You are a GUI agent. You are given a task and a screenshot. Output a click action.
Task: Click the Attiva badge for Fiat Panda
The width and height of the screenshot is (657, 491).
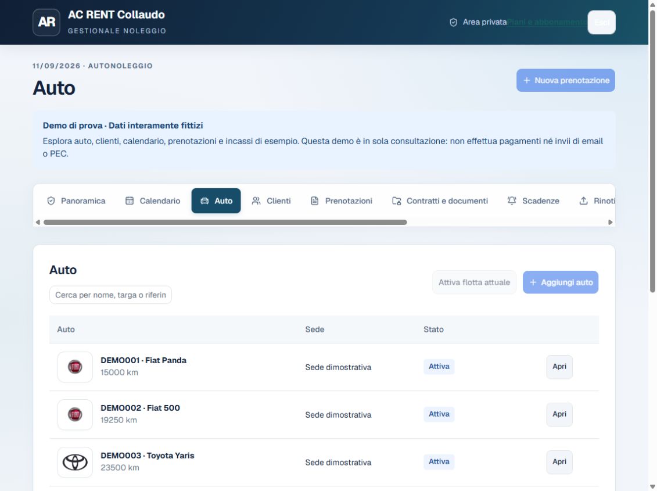coord(439,367)
